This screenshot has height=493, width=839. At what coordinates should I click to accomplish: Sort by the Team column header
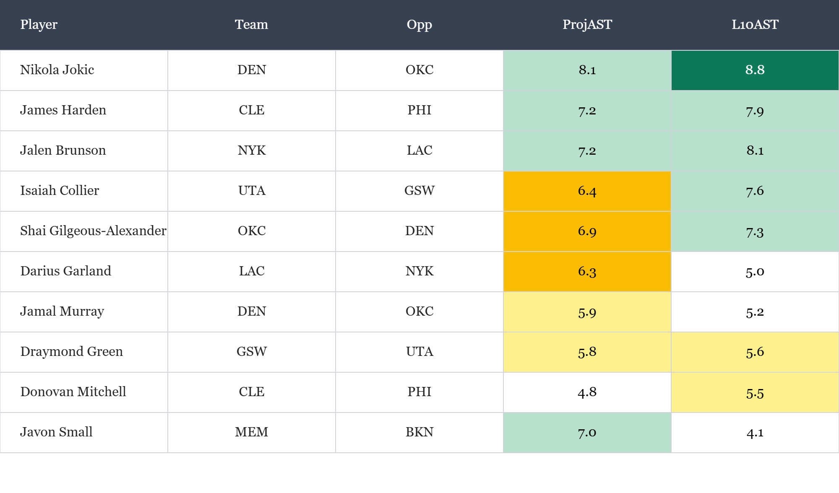point(251,25)
